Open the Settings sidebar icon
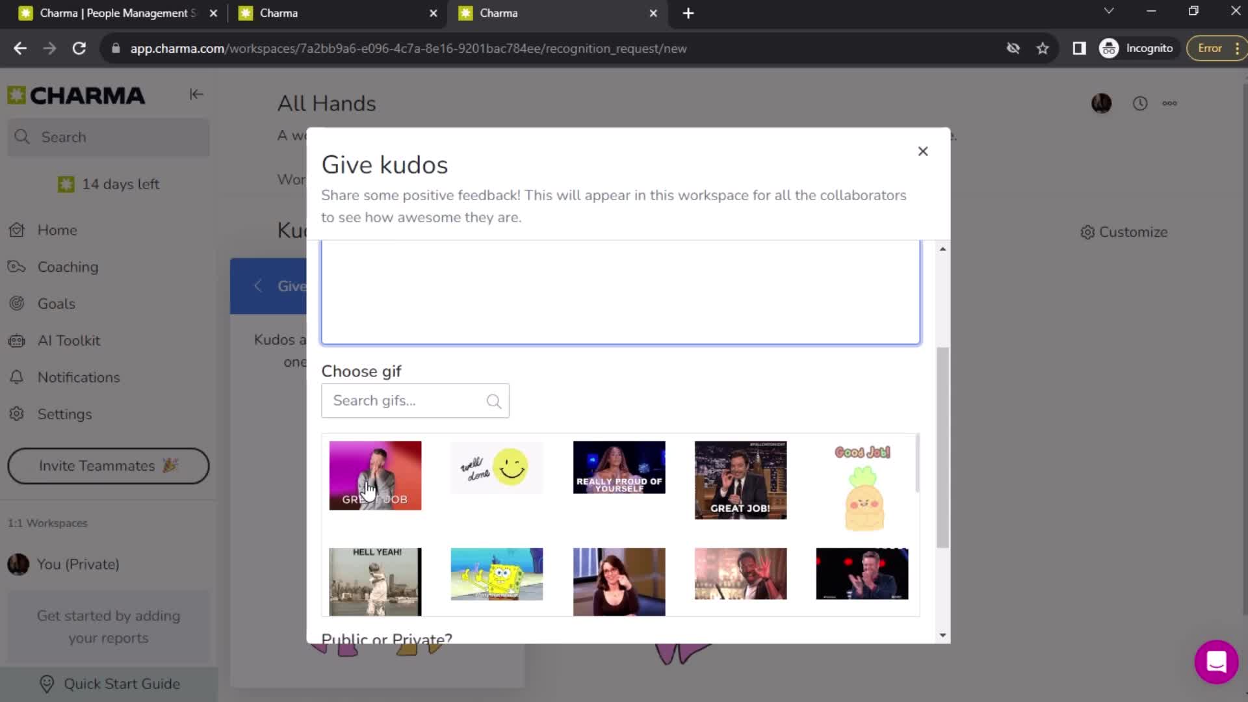The height and width of the screenshot is (702, 1248). (x=19, y=413)
